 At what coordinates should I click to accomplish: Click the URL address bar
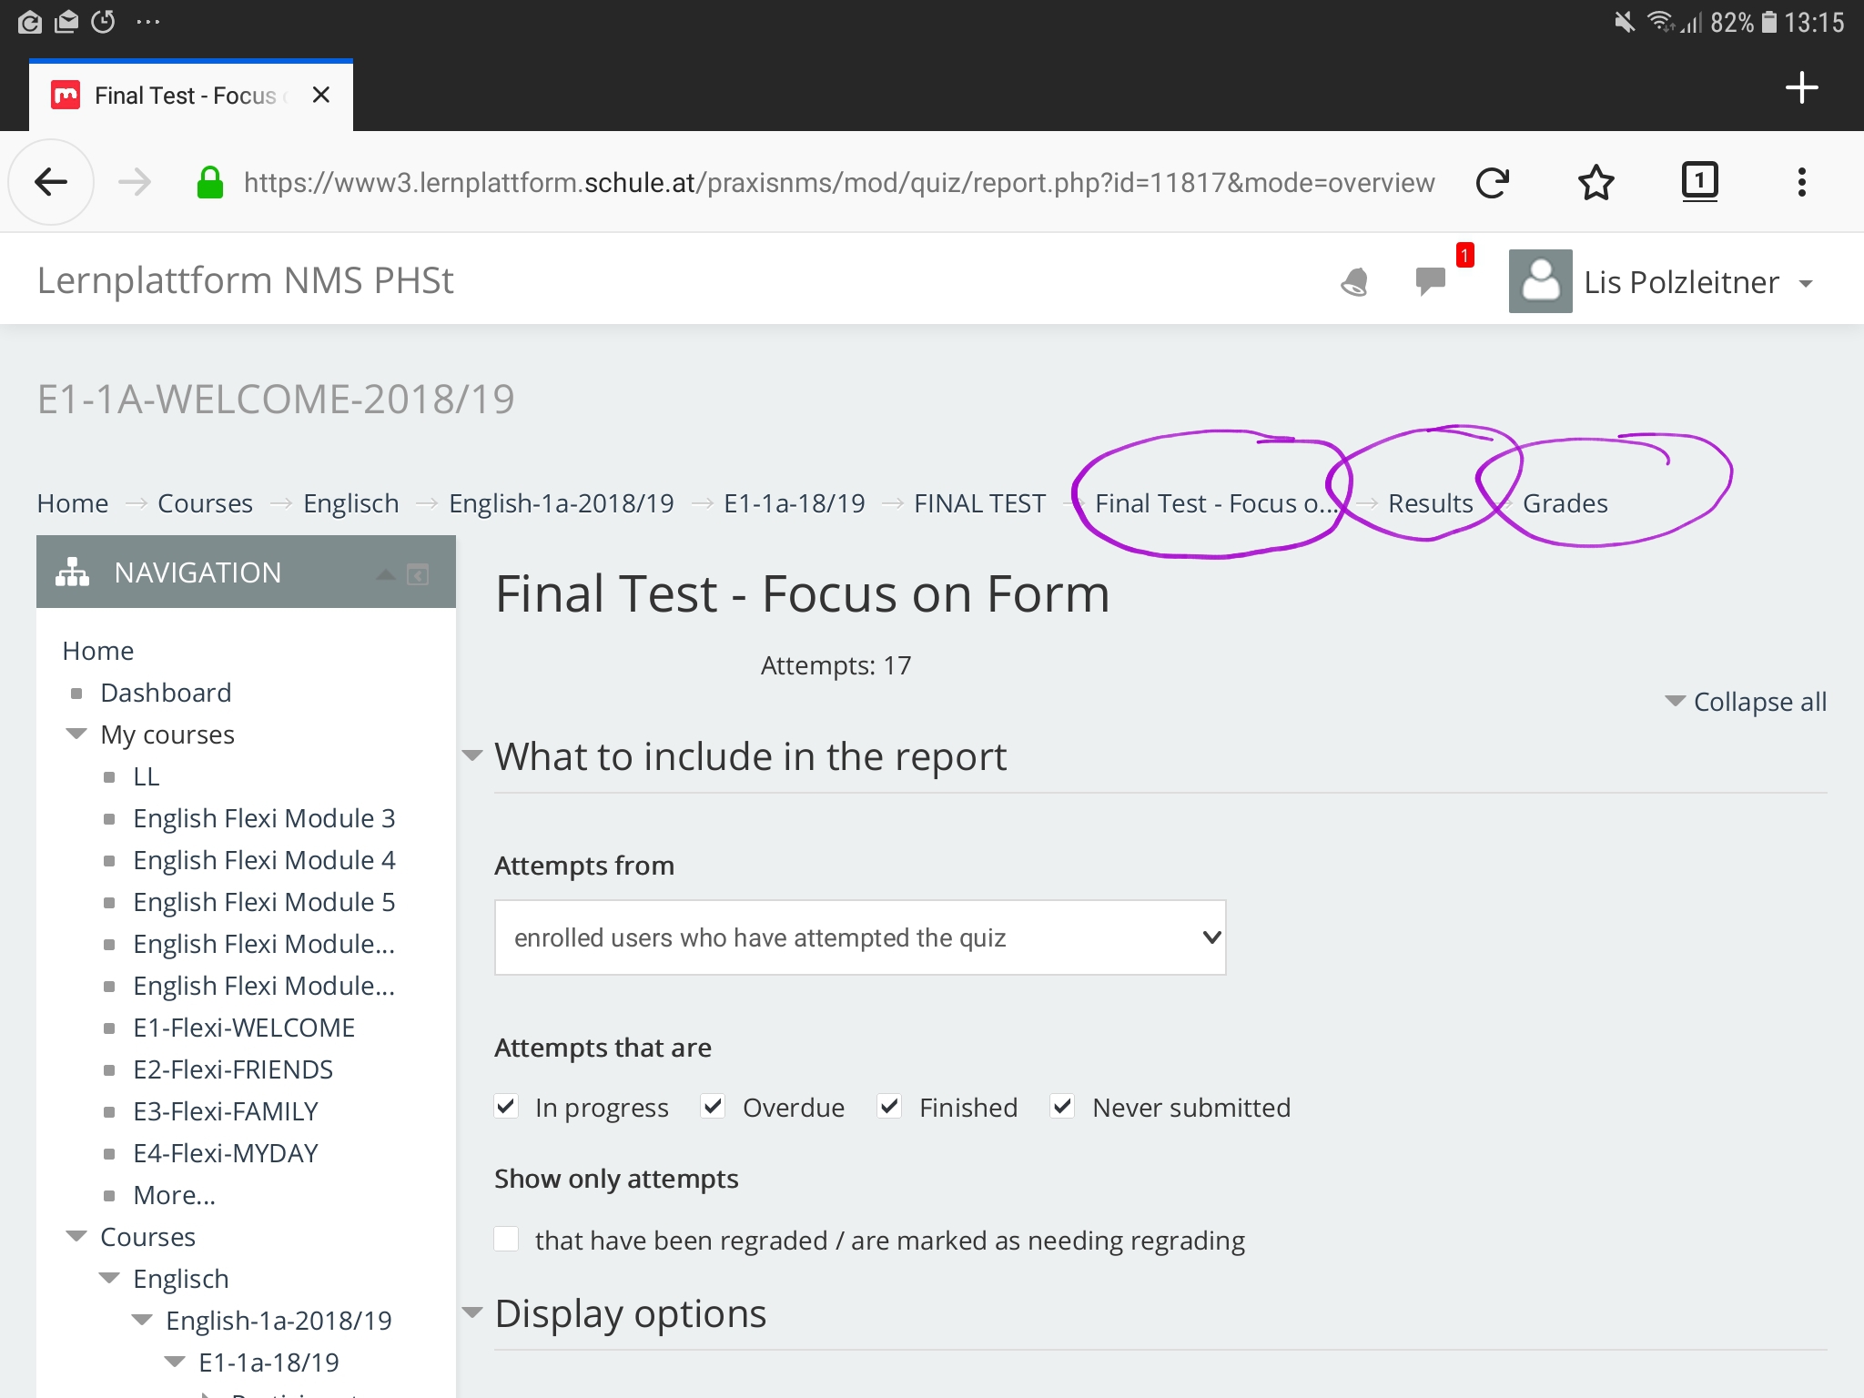point(837,182)
